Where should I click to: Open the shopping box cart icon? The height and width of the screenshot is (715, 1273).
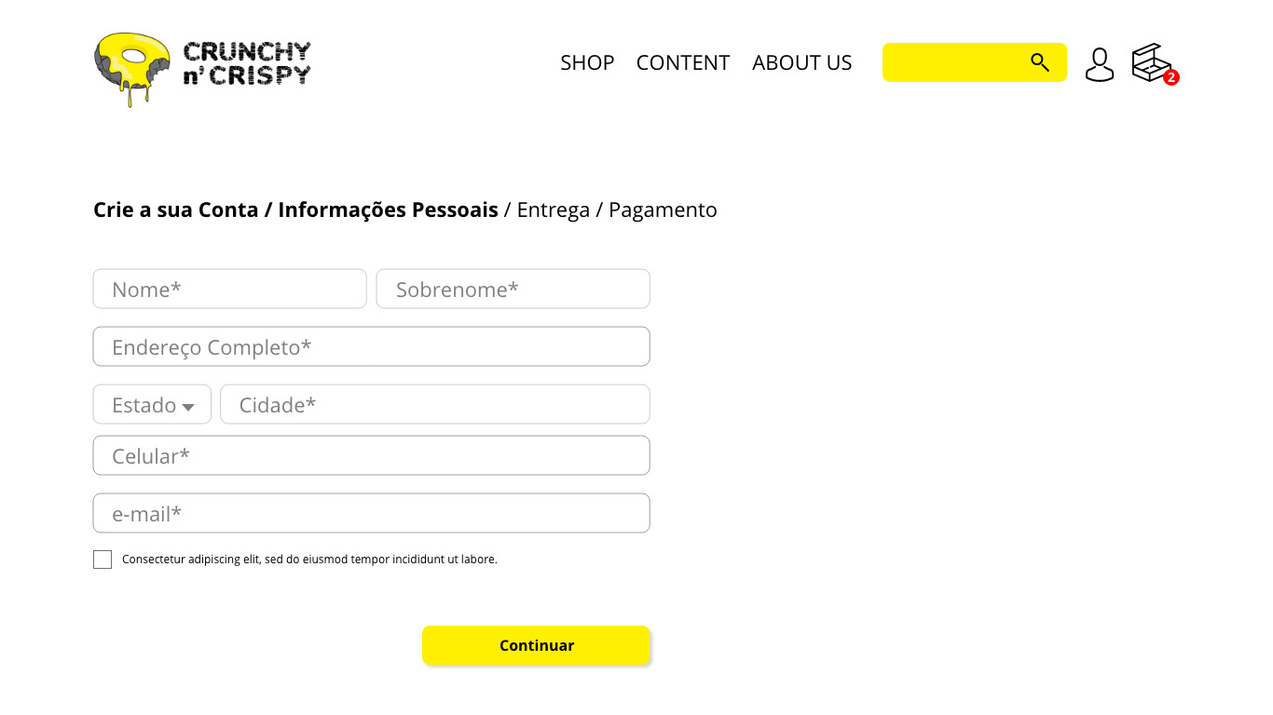pyautogui.click(x=1150, y=62)
